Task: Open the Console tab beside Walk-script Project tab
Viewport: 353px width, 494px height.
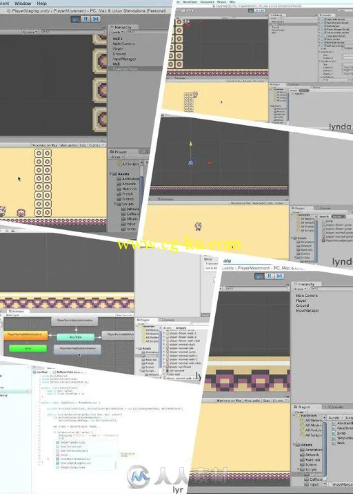Action: (x=334, y=407)
